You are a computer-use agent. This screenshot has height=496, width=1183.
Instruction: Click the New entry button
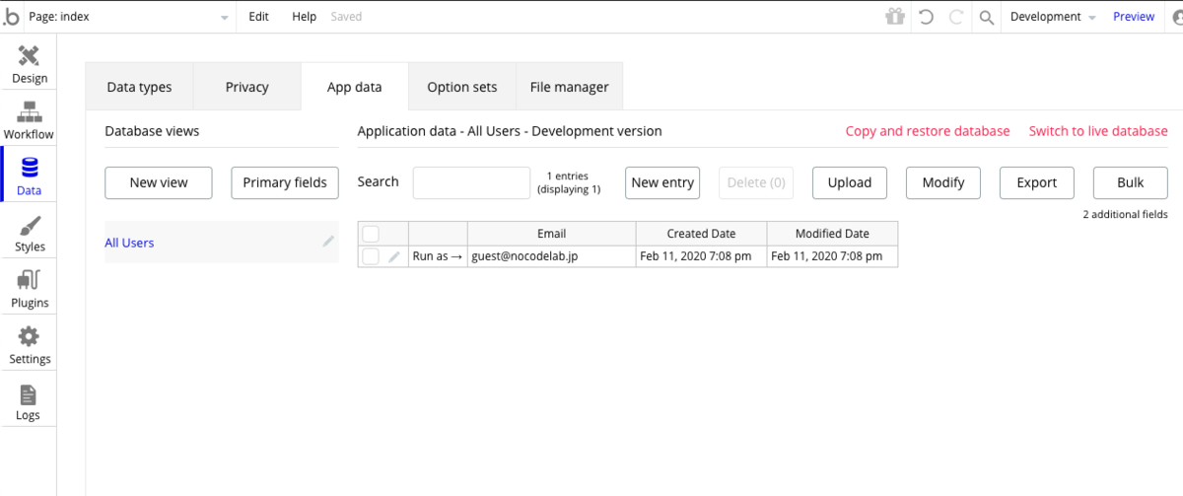coord(662,182)
